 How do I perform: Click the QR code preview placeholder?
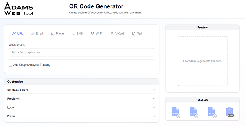202,61
